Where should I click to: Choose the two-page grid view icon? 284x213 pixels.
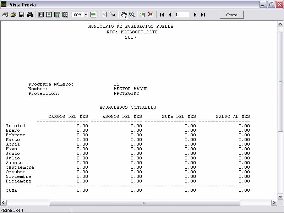point(57,15)
